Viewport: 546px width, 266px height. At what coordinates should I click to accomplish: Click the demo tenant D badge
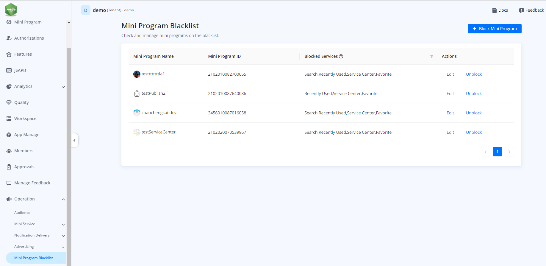(x=86, y=10)
